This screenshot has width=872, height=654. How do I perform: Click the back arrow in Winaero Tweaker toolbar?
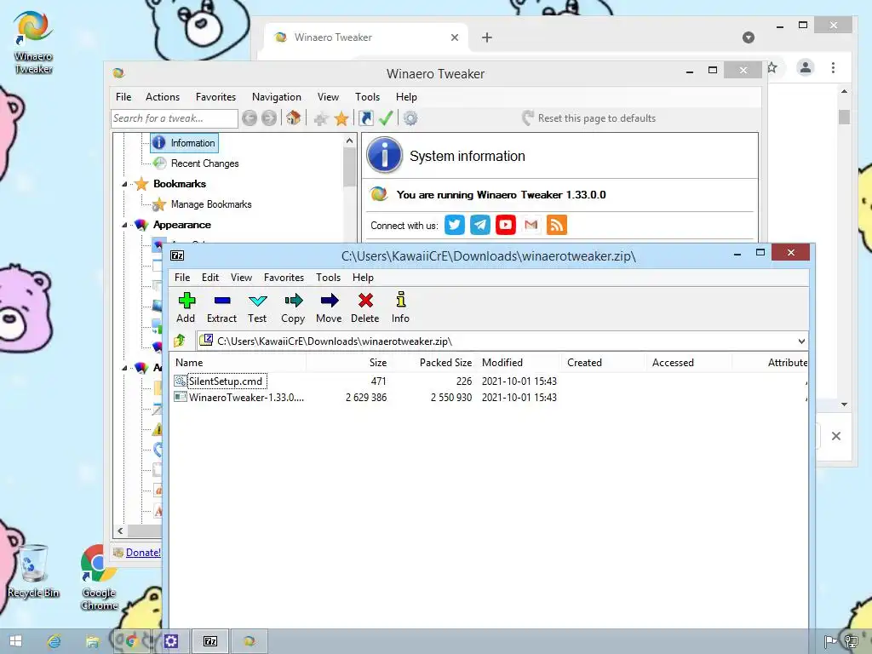(250, 118)
